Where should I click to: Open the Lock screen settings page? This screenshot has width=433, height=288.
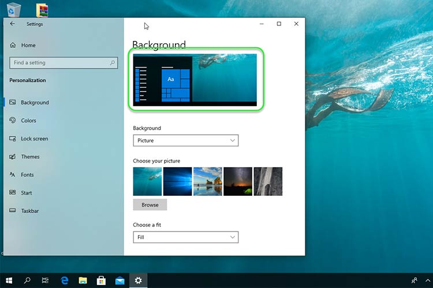coord(34,139)
